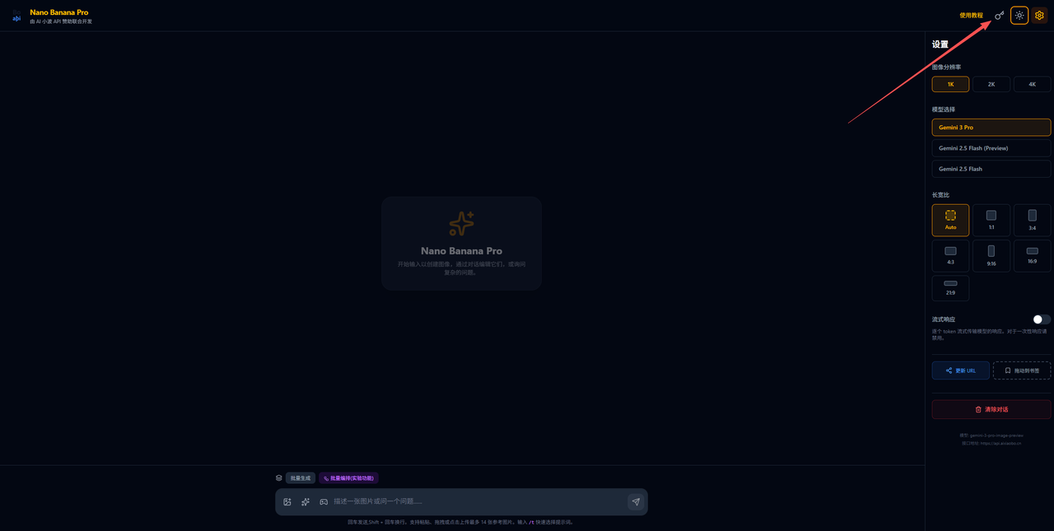Select 2K image resolution
Screen dimensions: 1054x531
pos(991,84)
